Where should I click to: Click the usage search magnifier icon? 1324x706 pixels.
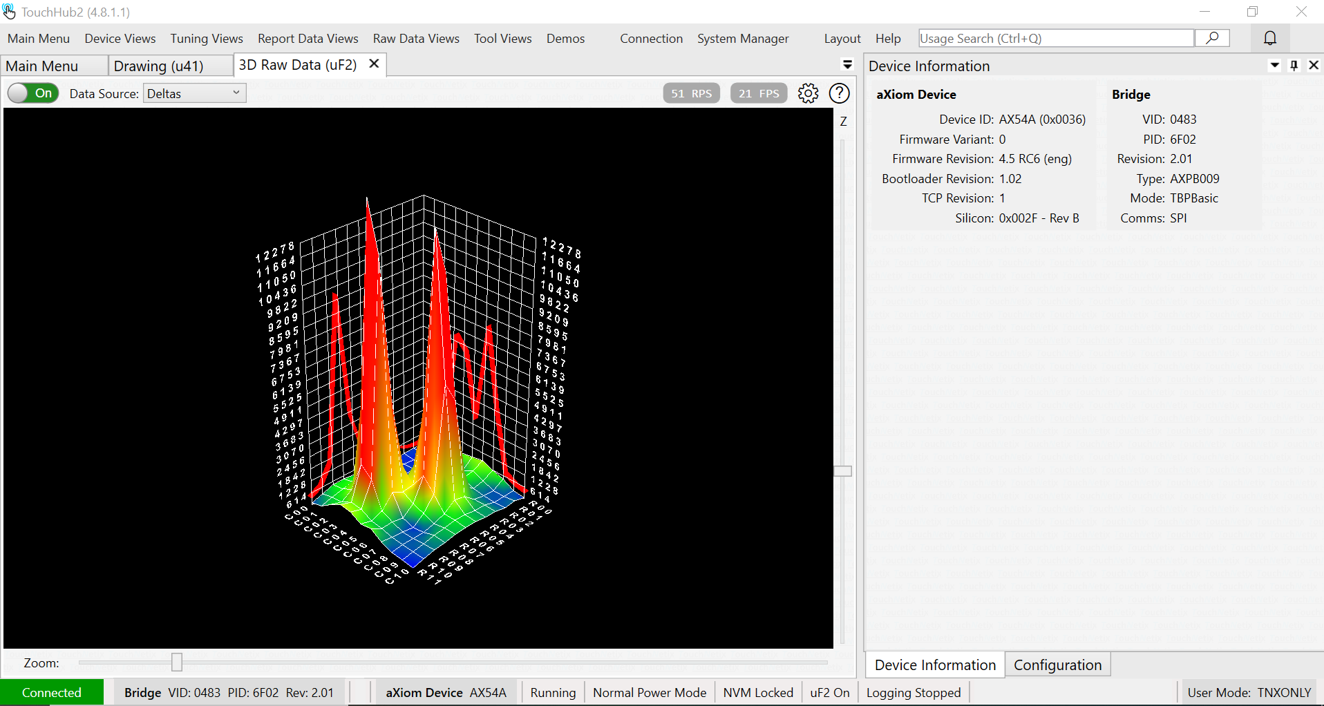tap(1212, 38)
